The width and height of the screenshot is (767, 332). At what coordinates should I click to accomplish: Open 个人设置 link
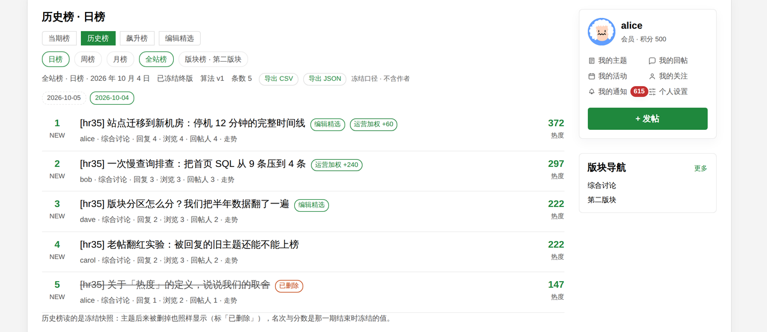point(674,92)
